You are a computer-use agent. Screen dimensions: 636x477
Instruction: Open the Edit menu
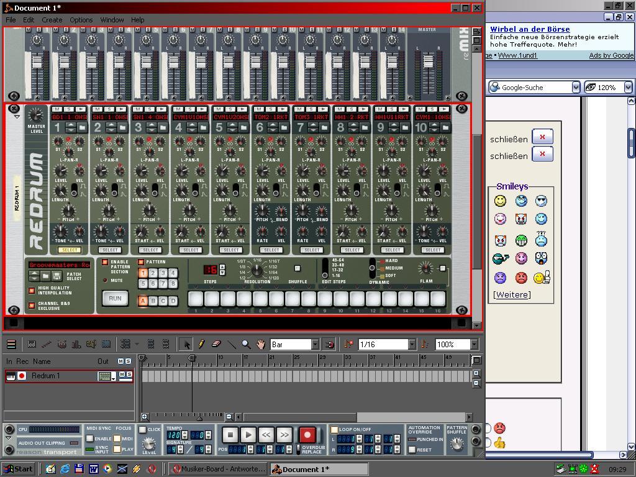29,20
